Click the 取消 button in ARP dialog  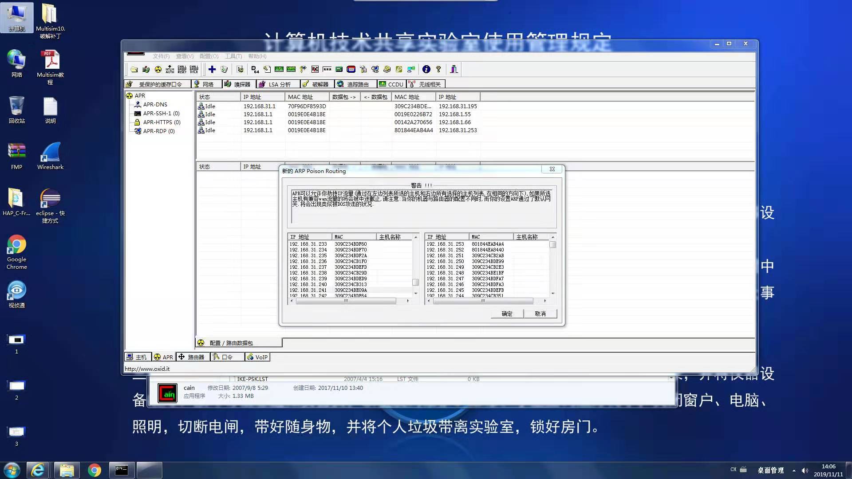[540, 314]
